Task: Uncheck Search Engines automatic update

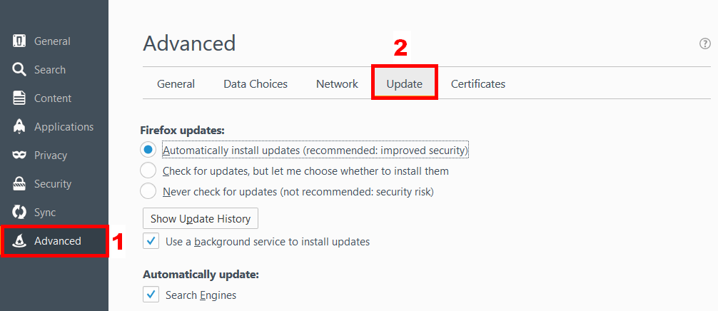Action: click(x=151, y=295)
